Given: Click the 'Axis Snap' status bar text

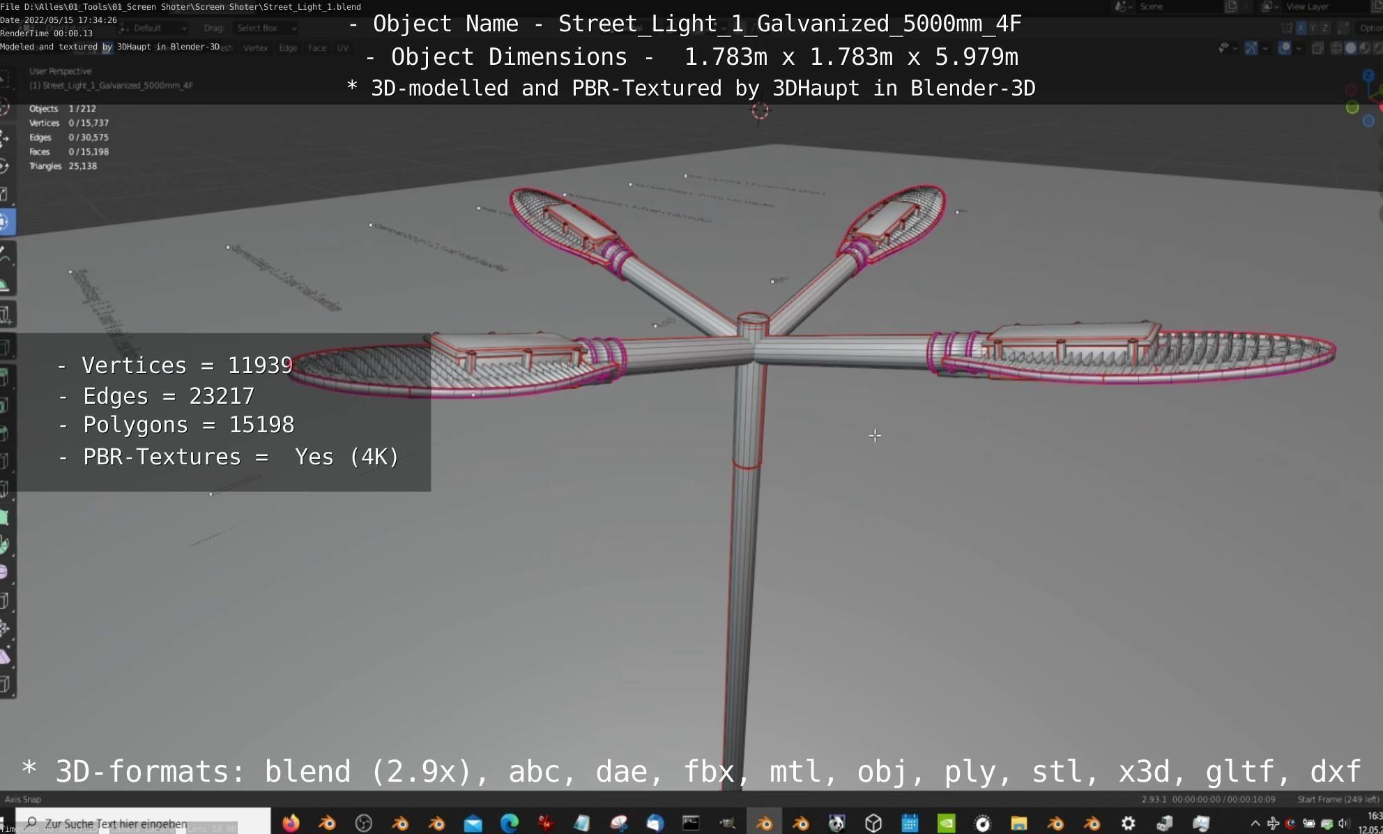Looking at the screenshot, I should pos(23,799).
